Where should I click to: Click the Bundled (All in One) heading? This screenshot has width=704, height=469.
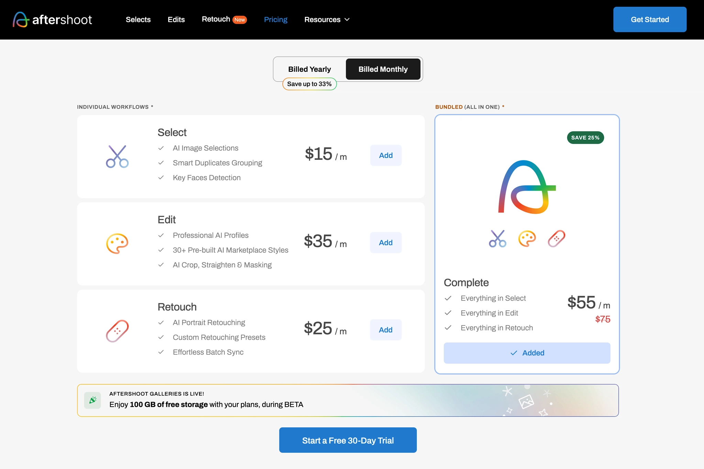tap(470, 107)
